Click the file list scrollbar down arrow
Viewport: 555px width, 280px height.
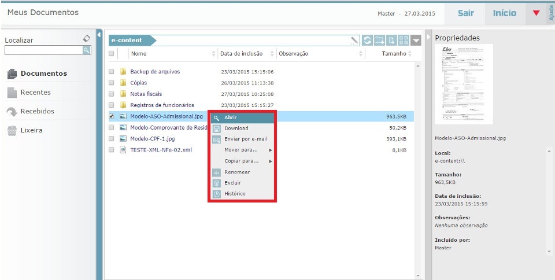click(418, 275)
